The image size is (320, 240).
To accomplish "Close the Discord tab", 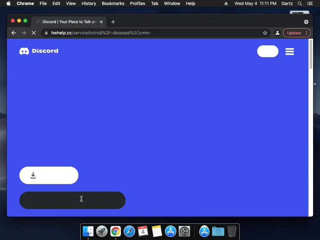I will 101,22.
